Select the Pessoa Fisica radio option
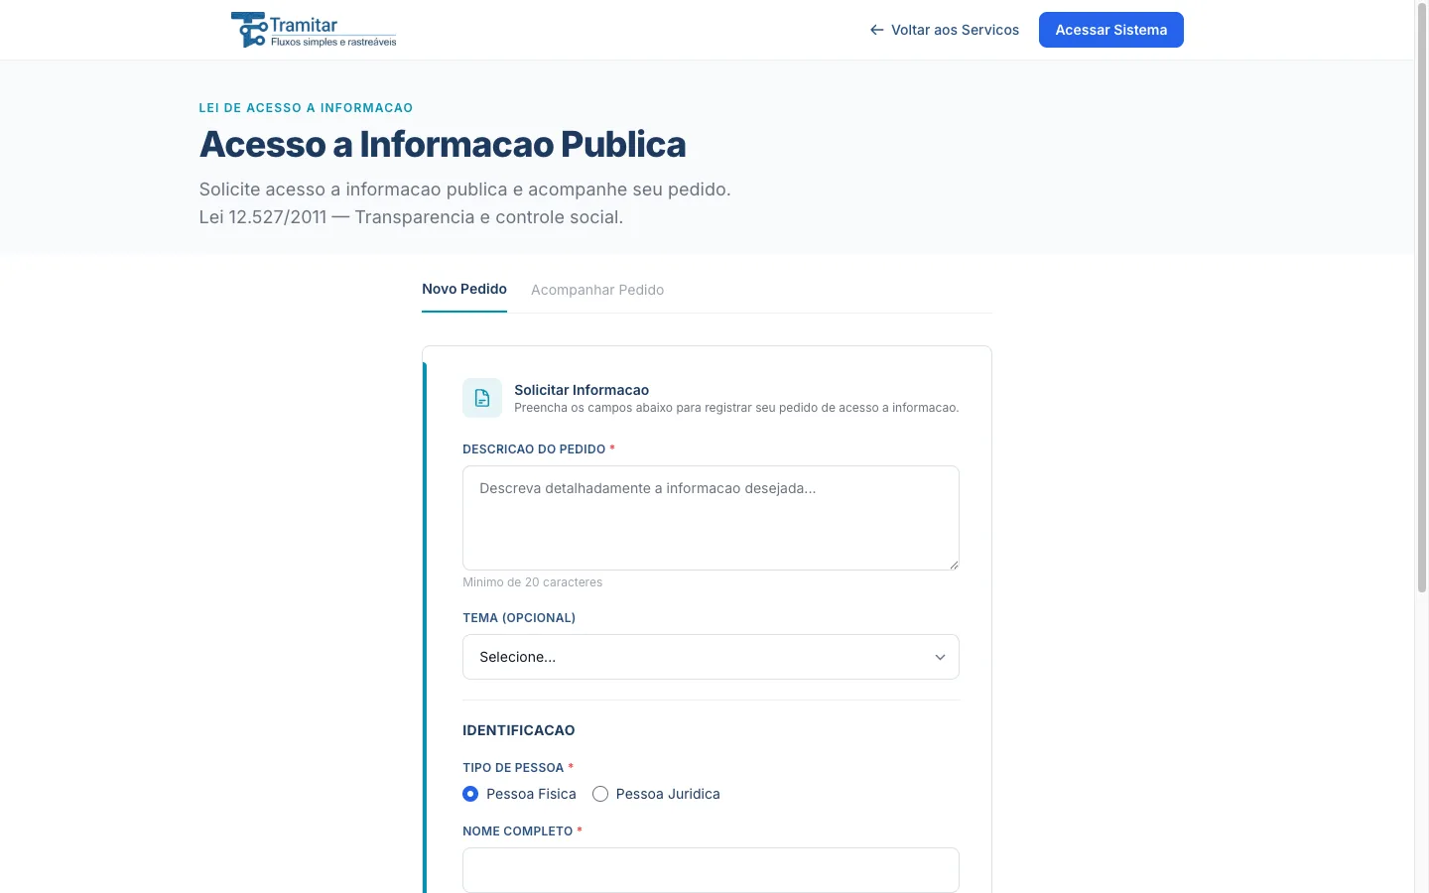Image resolution: width=1429 pixels, height=893 pixels. [470, 794]
